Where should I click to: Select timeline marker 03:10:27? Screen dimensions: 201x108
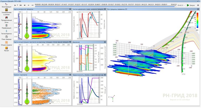[111, 5]
